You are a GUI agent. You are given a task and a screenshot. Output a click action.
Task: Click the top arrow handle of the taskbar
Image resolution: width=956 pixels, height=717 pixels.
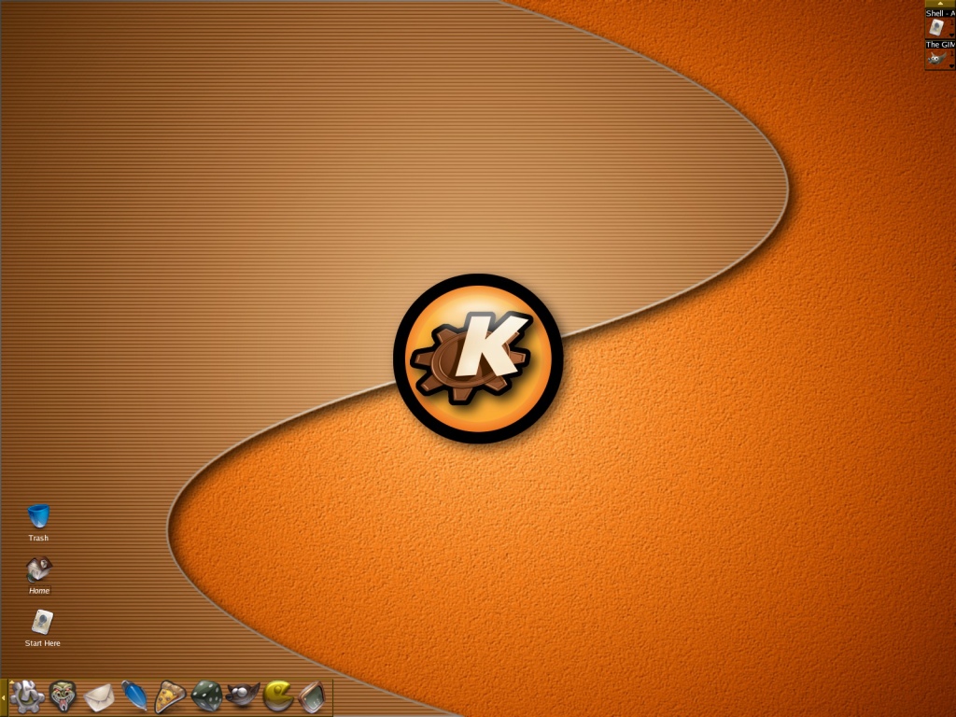tap(940, 3)
